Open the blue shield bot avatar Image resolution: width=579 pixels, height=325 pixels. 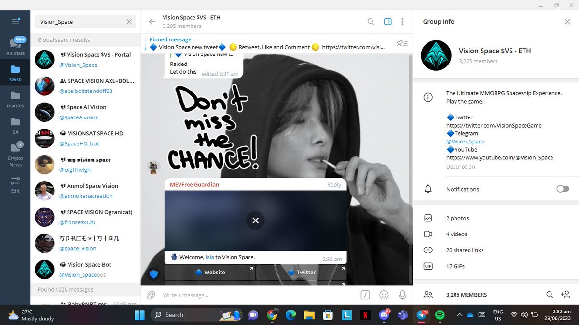click(x=153, y=274)
